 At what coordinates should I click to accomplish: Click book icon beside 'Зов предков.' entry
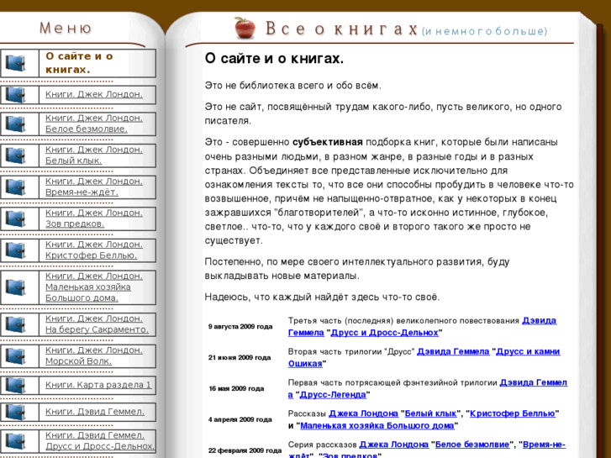(16, 218)
